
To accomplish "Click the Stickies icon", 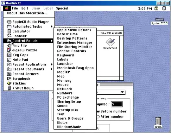I will 9,84.
